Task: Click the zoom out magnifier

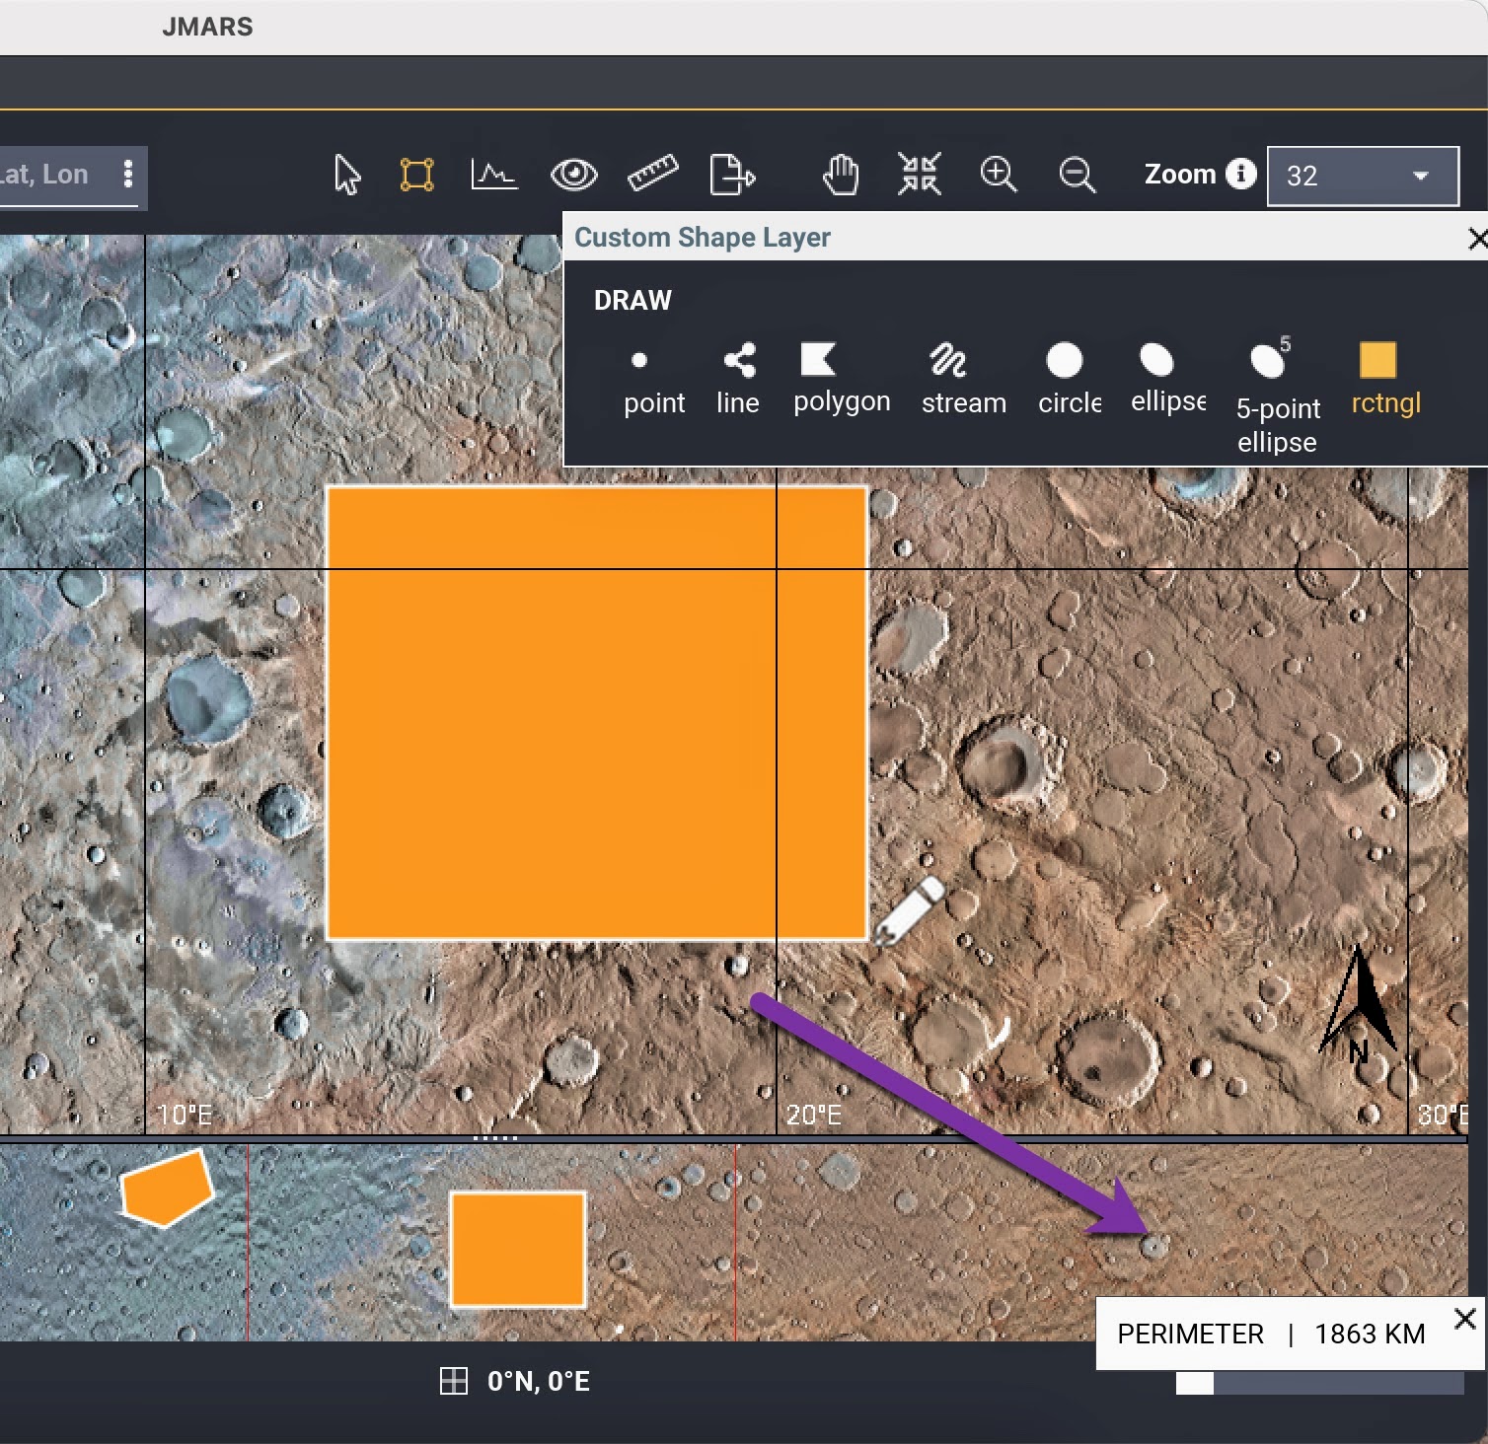Action: (x=1077, y=176)
